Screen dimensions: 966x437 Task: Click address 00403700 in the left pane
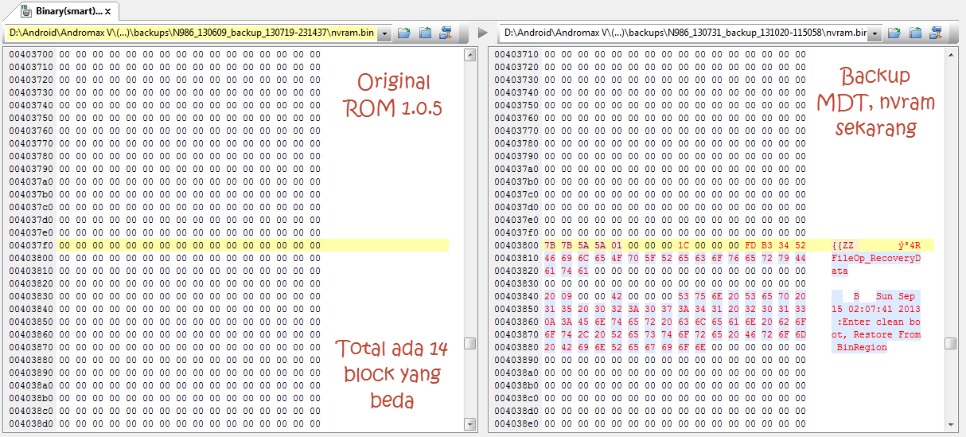pos(31,54)
